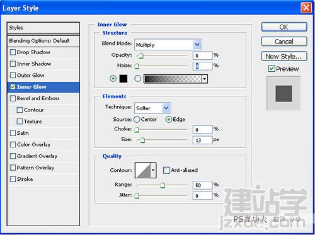
Task: Click the Range value field
Action: tap(203, 185)
